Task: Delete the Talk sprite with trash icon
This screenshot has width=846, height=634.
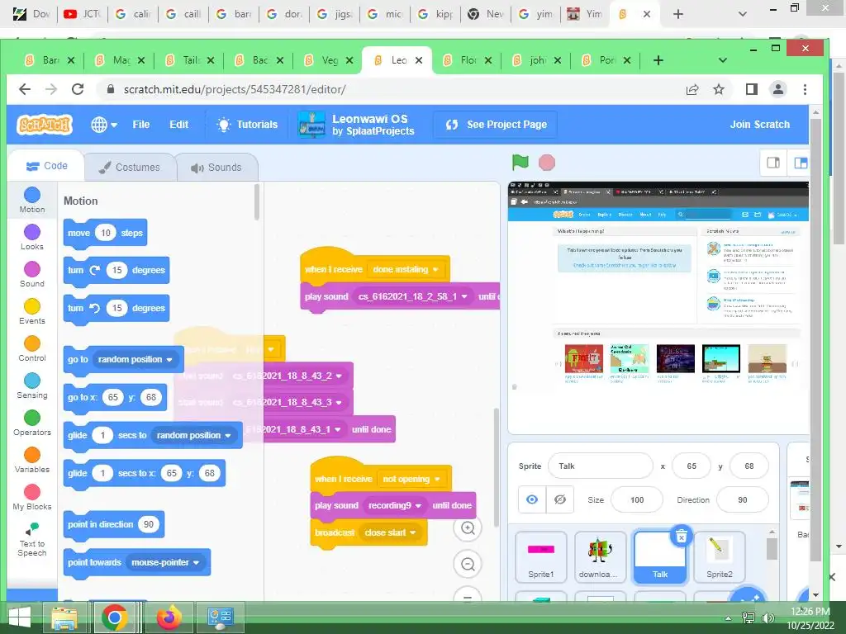Action: point(682,536)
